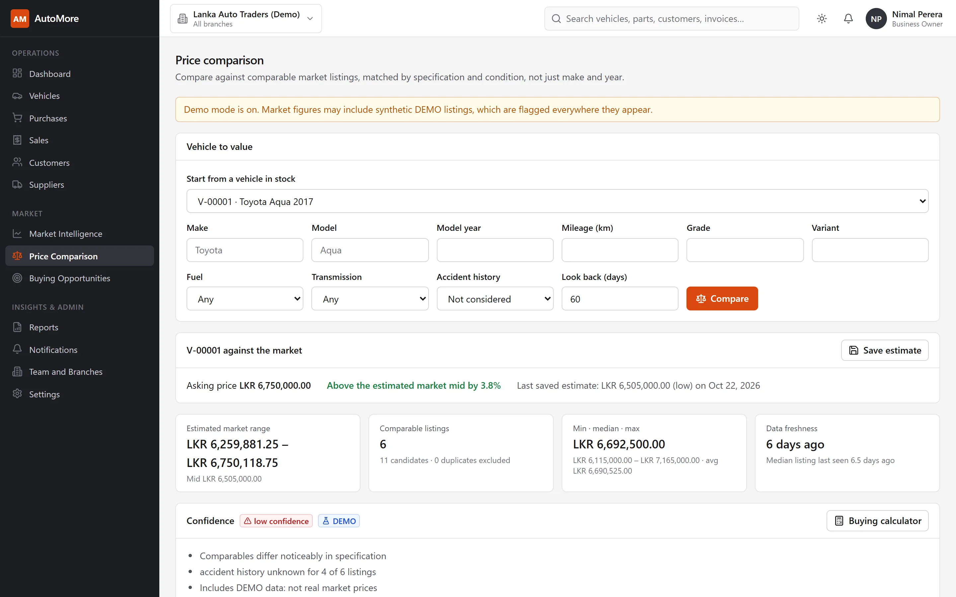The width and height of the screenshot is (956, 597).
Task: Navigate to Vehicles section
Action: 80,96
